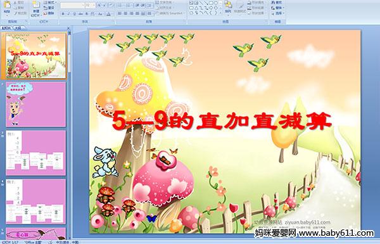
Task: Click the font size value field
Action: click(89, 5)
